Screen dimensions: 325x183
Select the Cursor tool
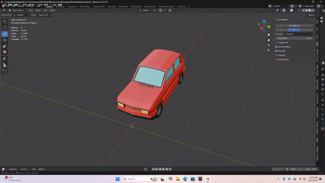[x=5, y=27]
